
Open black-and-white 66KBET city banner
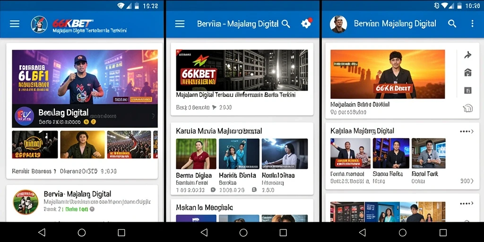[242, 70]
